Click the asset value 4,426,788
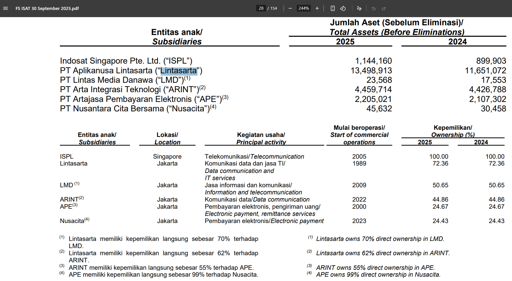 [487, 89]
